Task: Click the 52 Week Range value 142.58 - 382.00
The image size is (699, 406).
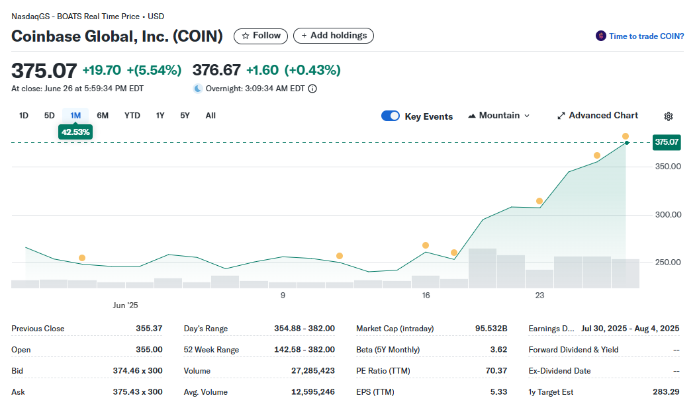Action: (304, 350)
